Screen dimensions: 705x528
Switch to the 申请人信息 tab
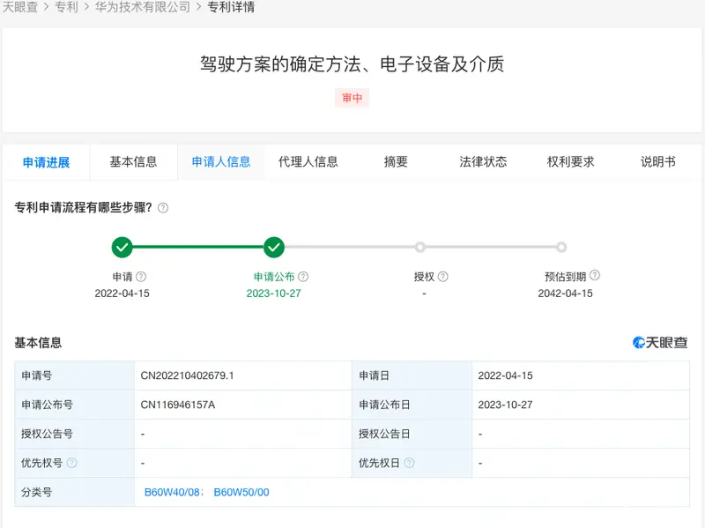221,162
